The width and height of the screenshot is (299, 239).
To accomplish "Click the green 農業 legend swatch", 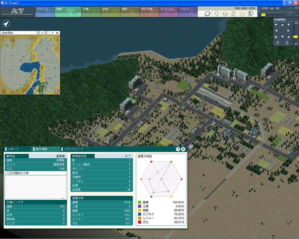I will [140, 202].
